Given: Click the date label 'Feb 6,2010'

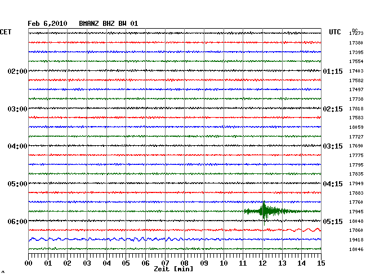Looking at the screenshot, I should tap(47, 24).
